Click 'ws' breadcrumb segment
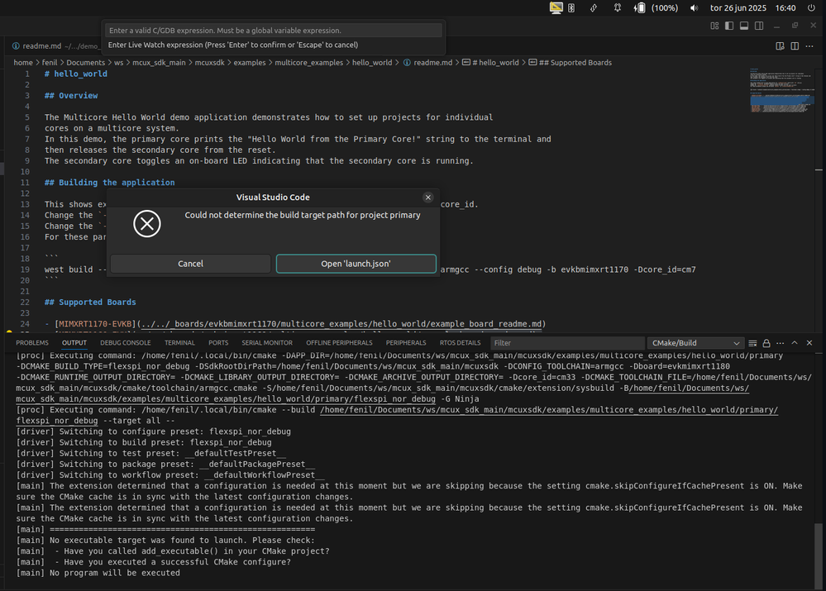This screenshot has width=826, height=591. tap(118, 63)
